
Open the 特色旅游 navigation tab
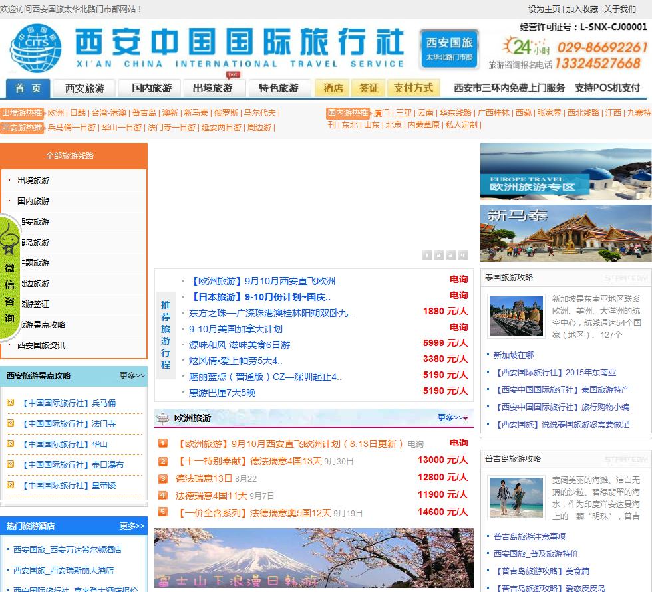pos(279,88)
